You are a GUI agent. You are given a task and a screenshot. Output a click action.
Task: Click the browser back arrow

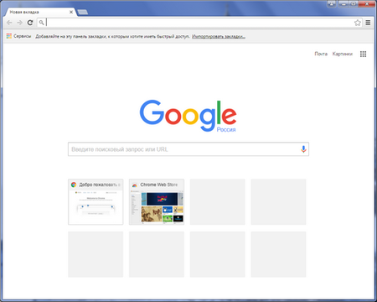tap(9, 23)
